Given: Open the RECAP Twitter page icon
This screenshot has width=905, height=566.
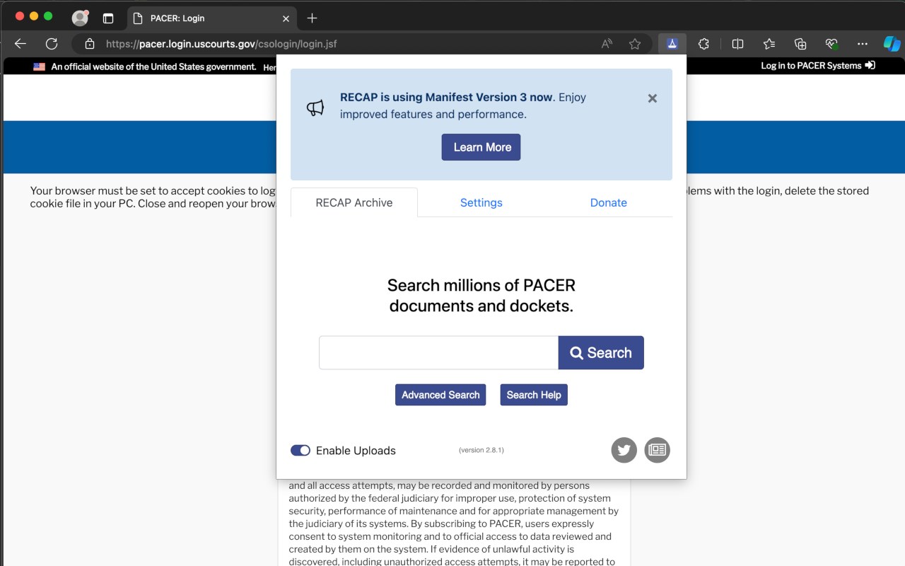Looking at the screenshot, I should (x=624, y=450).
